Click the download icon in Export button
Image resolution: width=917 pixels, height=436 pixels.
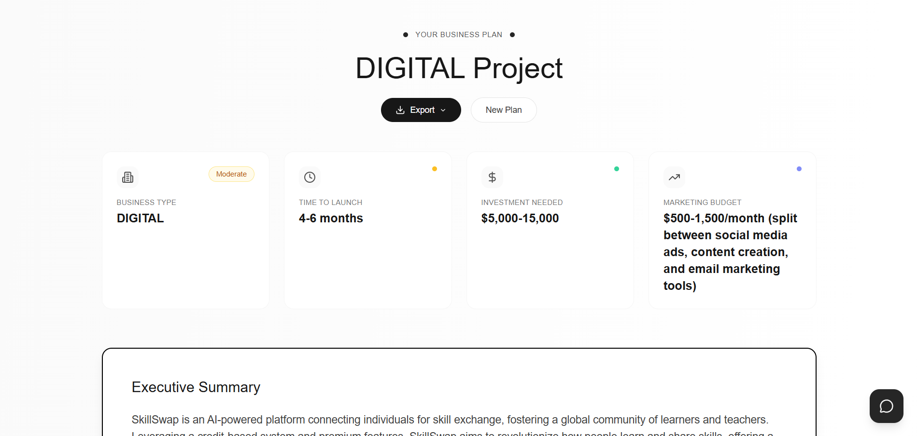[x=400, y=110]
